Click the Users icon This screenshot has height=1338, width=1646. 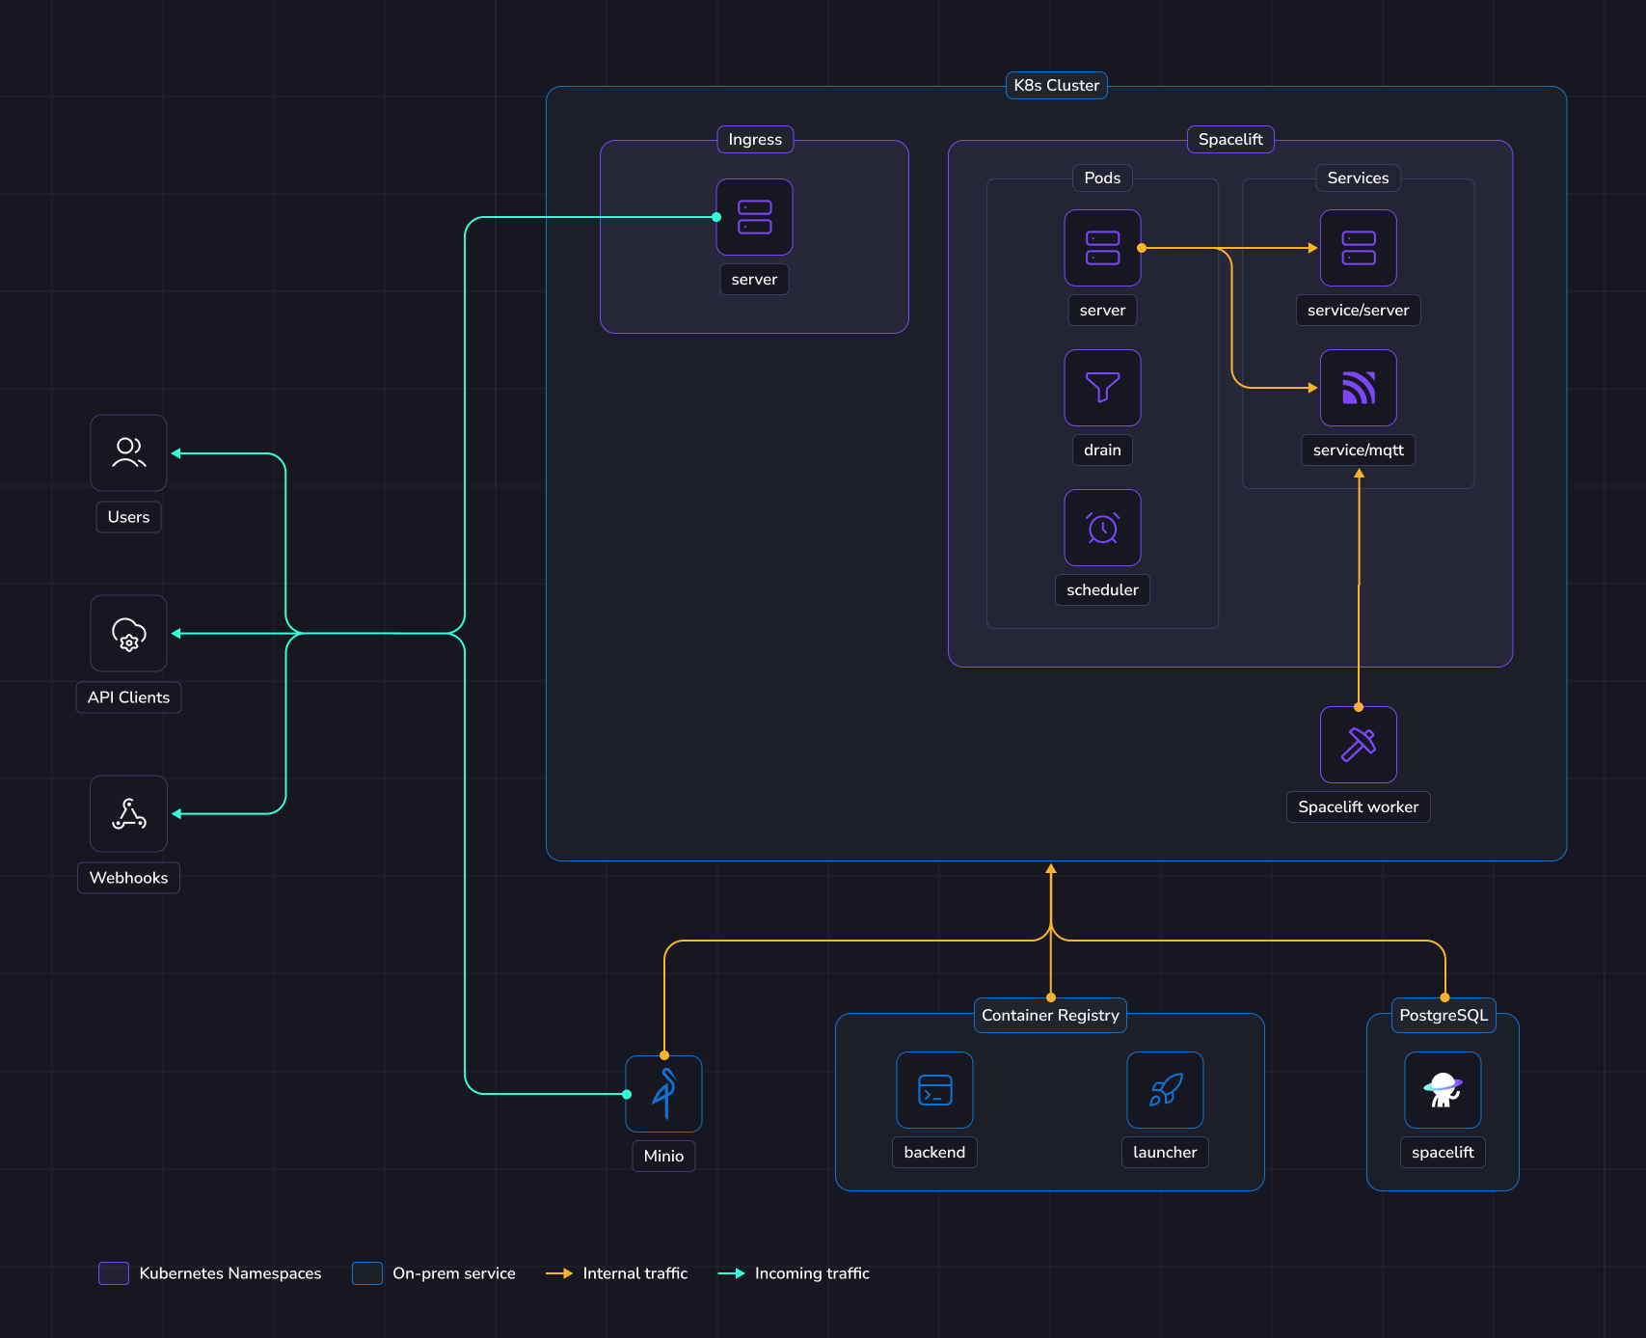click(x=128, y=452)
